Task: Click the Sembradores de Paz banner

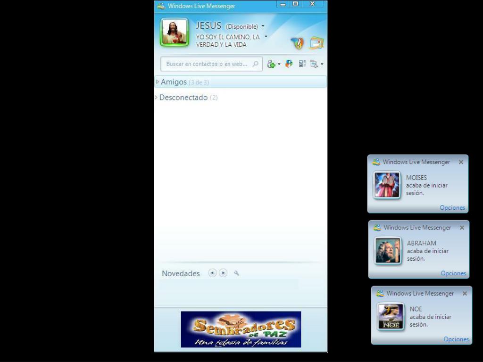Action: point(241,329)
